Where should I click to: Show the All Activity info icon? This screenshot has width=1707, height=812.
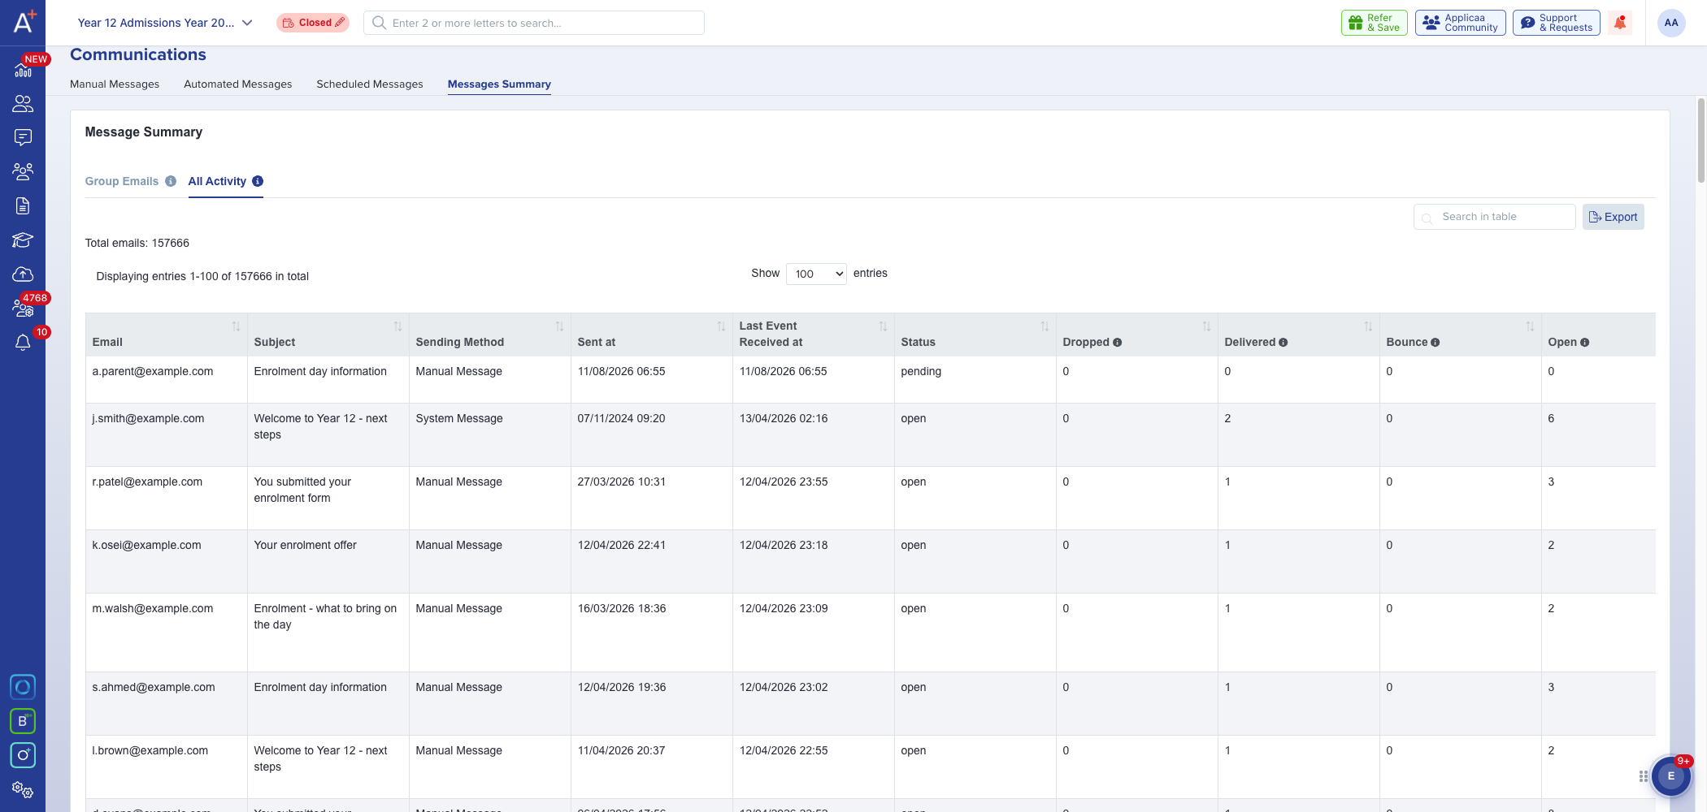[258, 181]
